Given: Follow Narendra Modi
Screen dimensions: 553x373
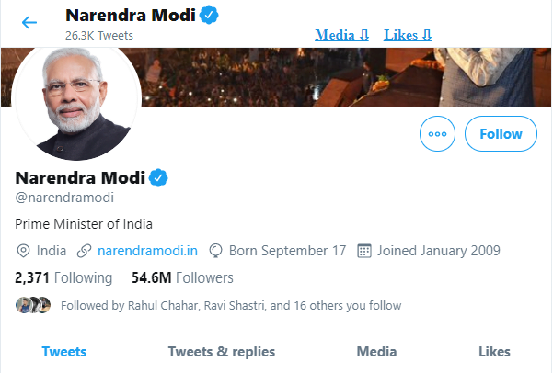Looking at the screenshot, I should pos(501,134).
